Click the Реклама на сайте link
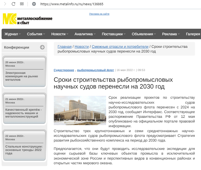 tap(99, 14)
